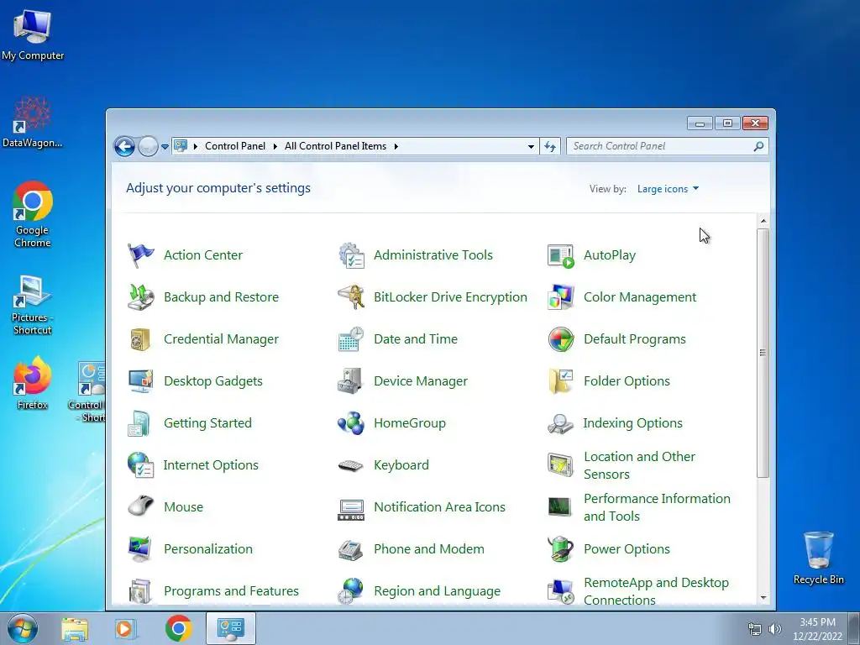Image resolution: width=860 pixels, height=645 pixels.
Task: Click the Desktop Gadgets icon
Action: [140, 381]
